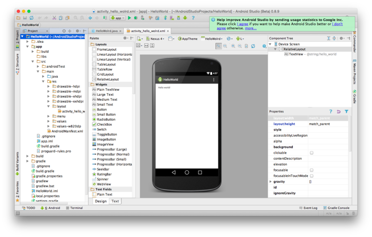Select the layout:height match_parent value field
Image resolution: width=372 pixels, height=237 pixels.
328,124
